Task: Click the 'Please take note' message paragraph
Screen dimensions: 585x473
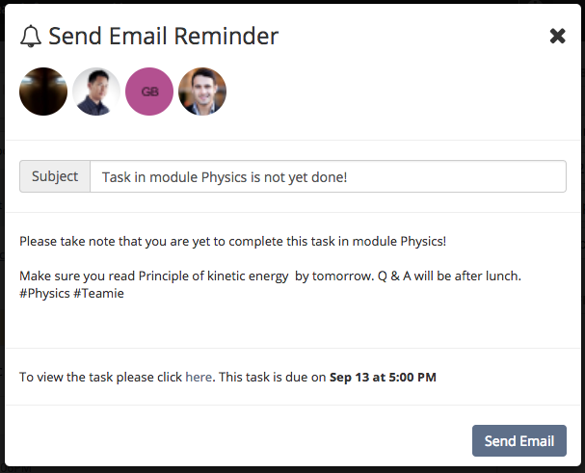Action: (233, 242)
